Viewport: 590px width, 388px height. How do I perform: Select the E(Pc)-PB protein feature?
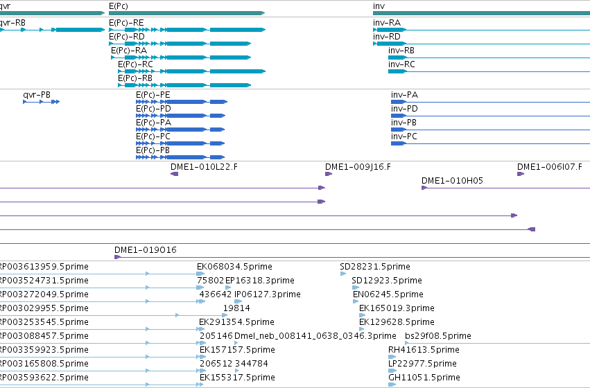coord(180,157)
